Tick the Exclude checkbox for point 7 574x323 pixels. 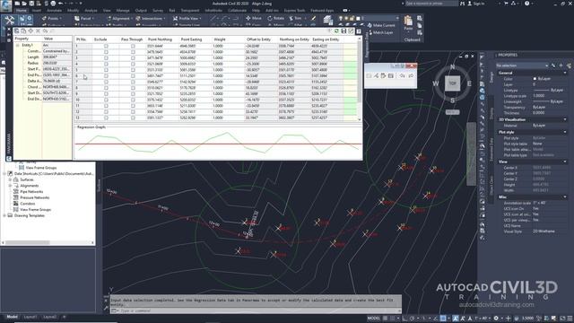pos(106,82)
